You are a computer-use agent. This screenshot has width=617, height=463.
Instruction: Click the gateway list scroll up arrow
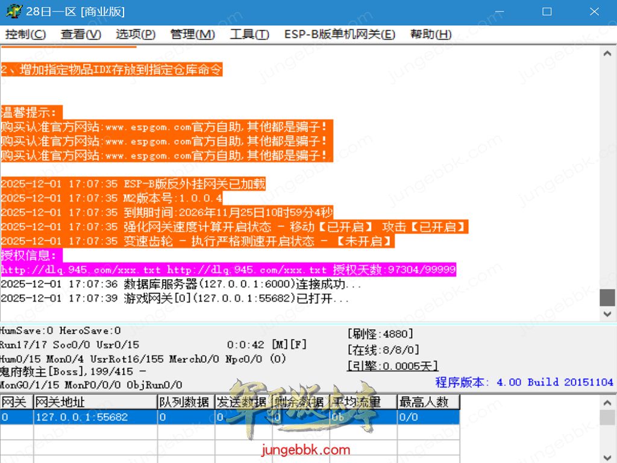(607, 403)
